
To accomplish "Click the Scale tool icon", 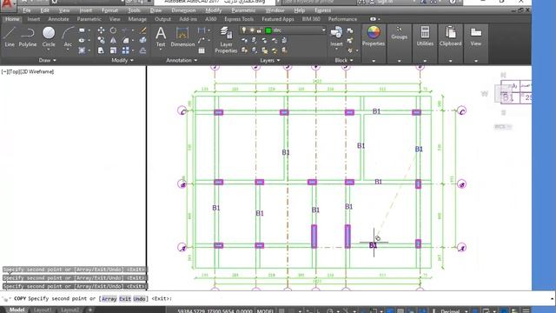I will [113, 50].
